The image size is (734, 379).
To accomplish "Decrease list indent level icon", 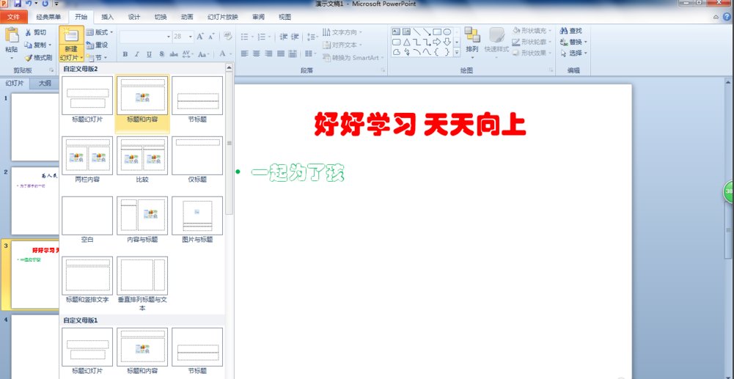I will click(x=283, y=37).
